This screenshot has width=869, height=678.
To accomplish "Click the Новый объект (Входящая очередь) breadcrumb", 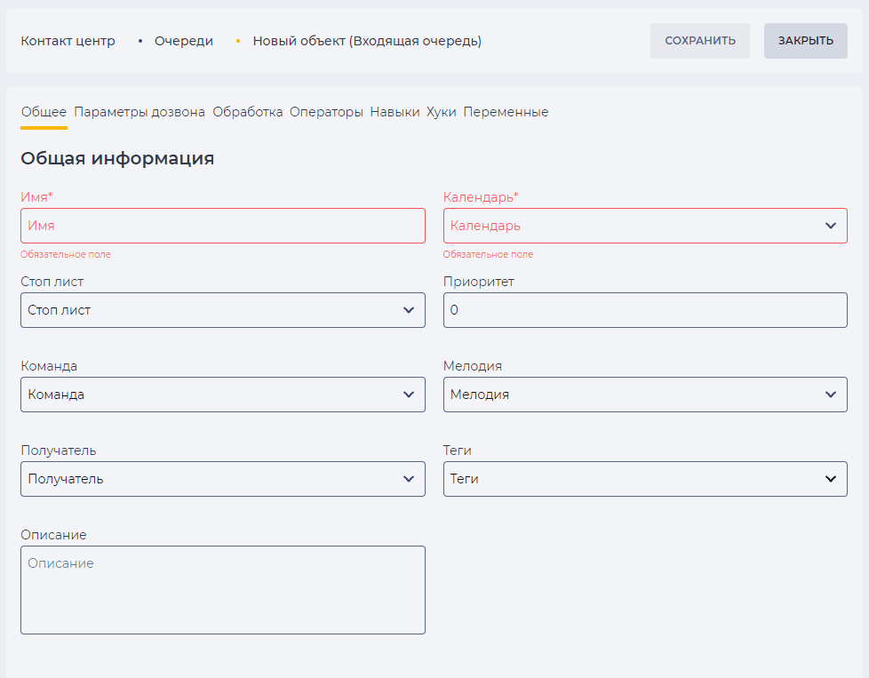I will point(367,41).
